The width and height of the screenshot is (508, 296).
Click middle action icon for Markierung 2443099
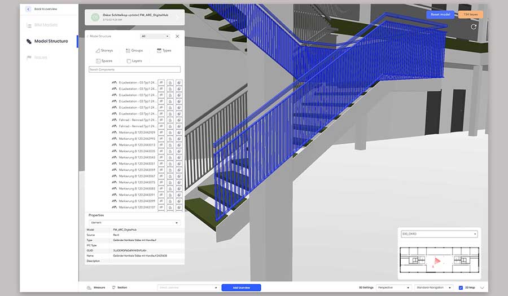coord(170,201)
